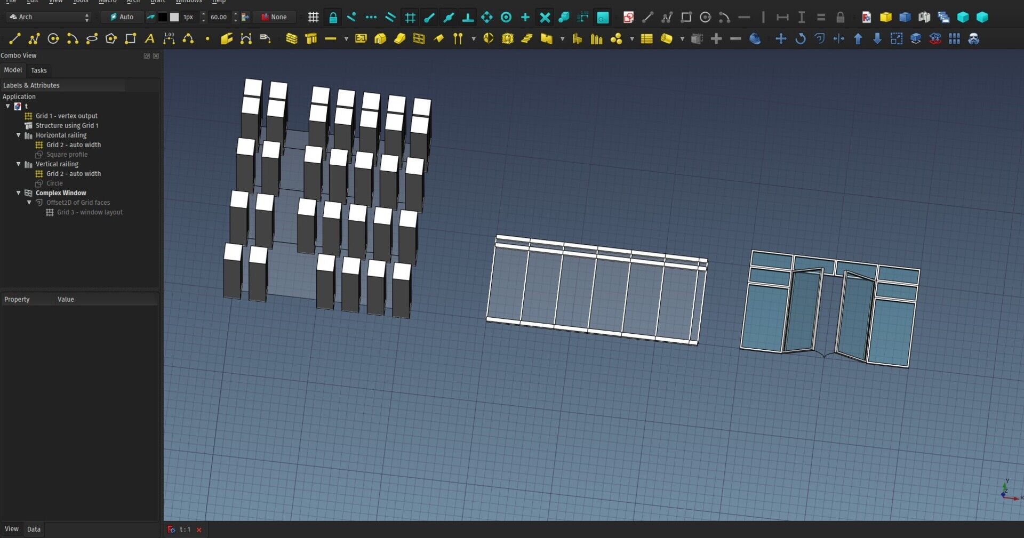Select the Draft Polygon tool
The height and width of the screenshot is (538, 1024).
[111, 38]
